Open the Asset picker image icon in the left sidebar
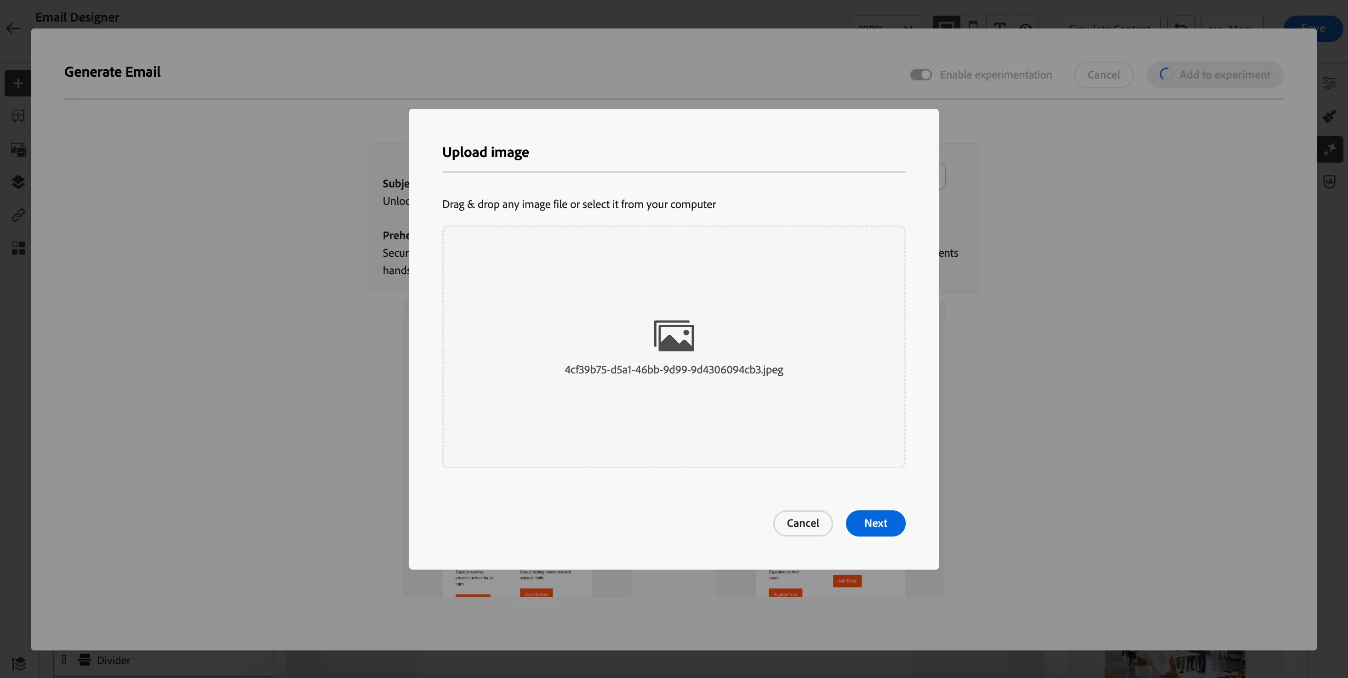Image resolution: width=1348 pixels, height=678 pixels. 18,149
